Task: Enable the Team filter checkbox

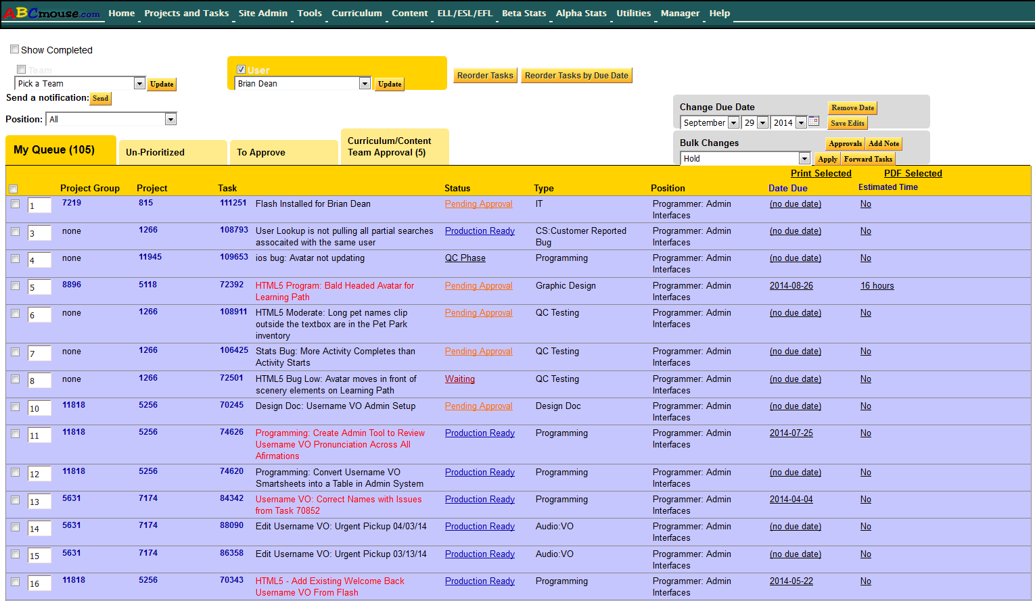Action: tap(21, 70)
